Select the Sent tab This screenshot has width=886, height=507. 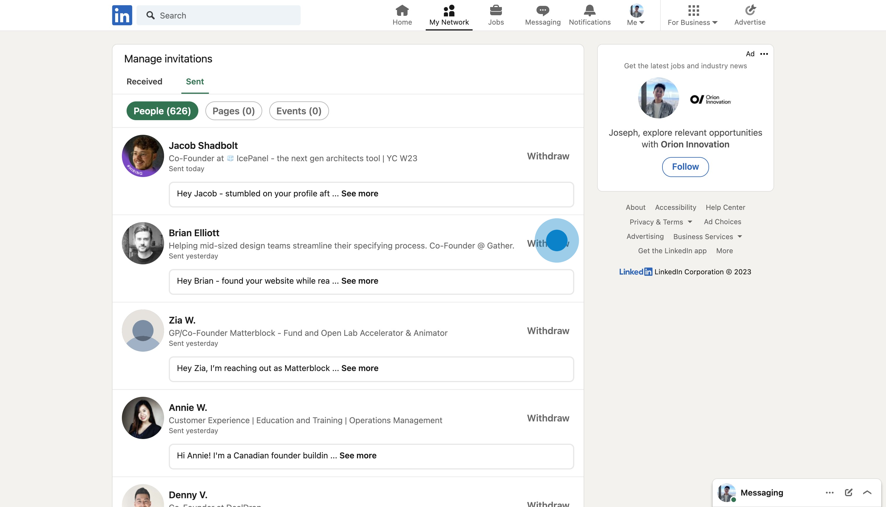tap(195, 81)
